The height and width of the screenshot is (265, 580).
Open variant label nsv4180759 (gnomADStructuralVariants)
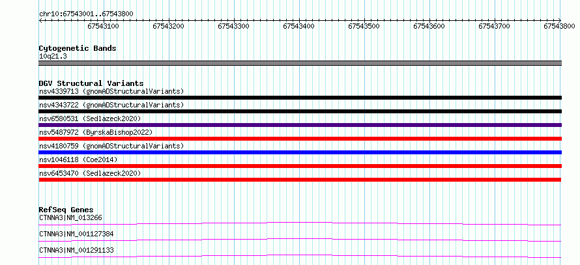click(111, 146)
